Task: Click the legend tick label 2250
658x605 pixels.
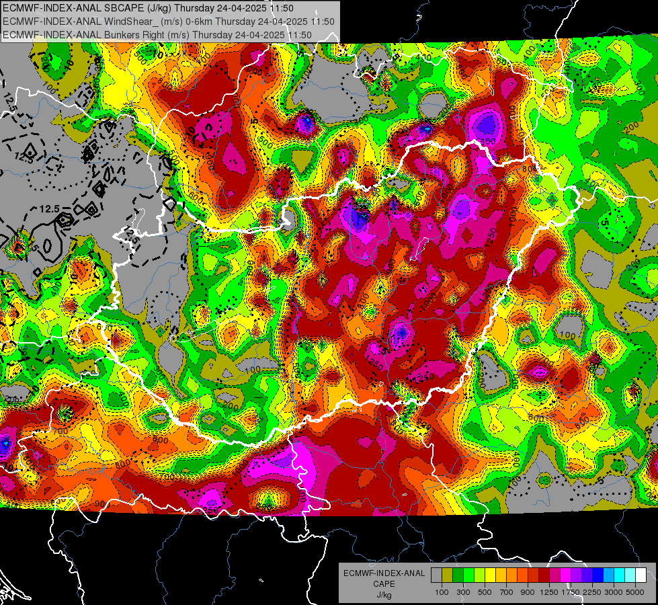Action: click(592, 592)
